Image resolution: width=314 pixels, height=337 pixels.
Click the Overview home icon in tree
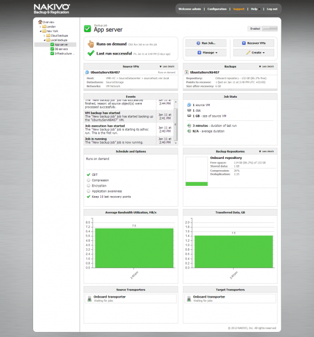point(40,22)
